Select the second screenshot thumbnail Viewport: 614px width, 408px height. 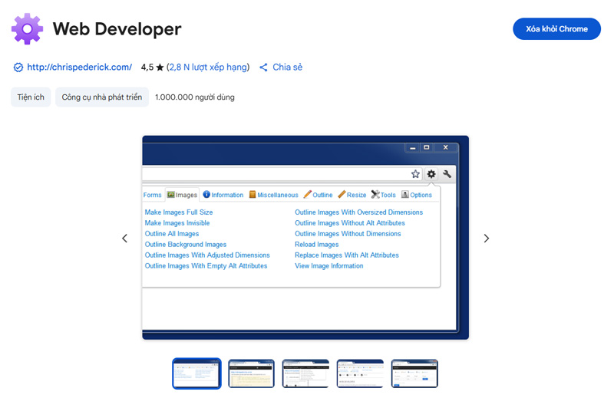coord(252,373)
